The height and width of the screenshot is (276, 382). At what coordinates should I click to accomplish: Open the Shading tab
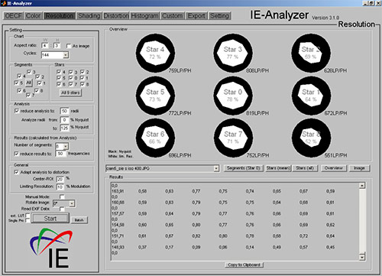point(89,16)
